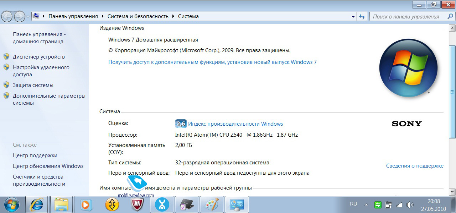Image resolution: width=456 pixels, height=213 pixels.
Task: Click the 2,00 ГБ memory value
Action: pos(184,145)
